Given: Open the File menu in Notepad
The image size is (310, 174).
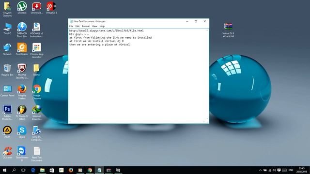Looking at the screenshot, I should (x=71, y=26).
